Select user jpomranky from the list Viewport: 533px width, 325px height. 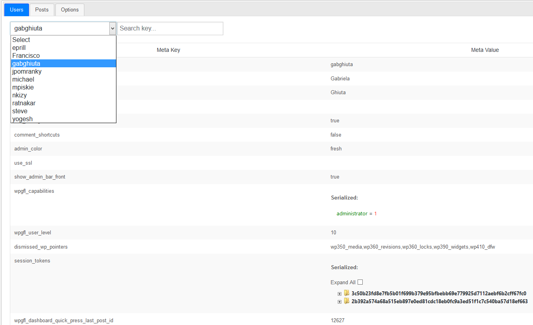click(63, 71)
